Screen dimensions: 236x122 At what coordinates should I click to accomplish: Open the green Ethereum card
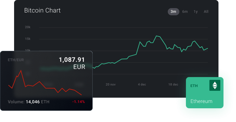205,93
